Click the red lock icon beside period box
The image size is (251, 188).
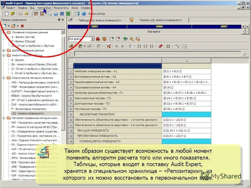(x=98, y=39)
